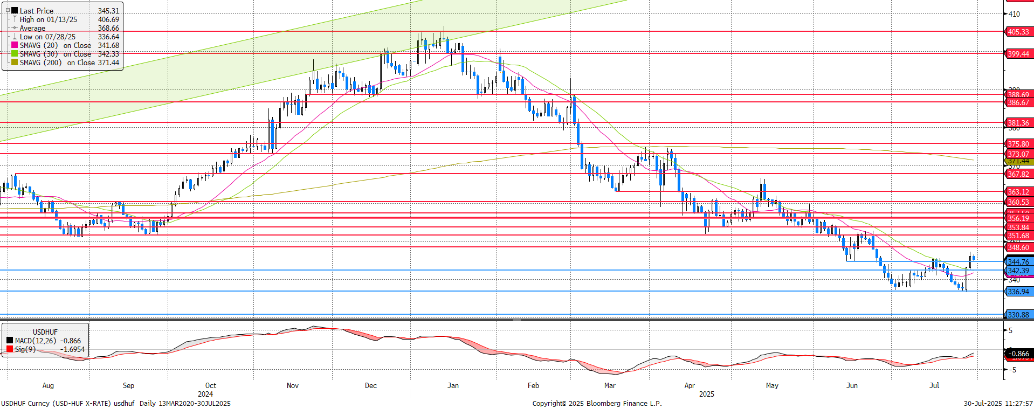Select SMAVG (200) on Close label

click(x=58, y=63)
